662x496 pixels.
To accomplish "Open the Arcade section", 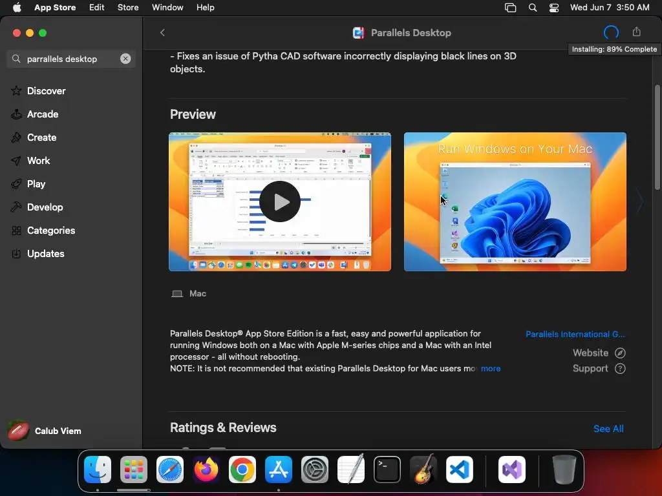I will click(43, 114).
